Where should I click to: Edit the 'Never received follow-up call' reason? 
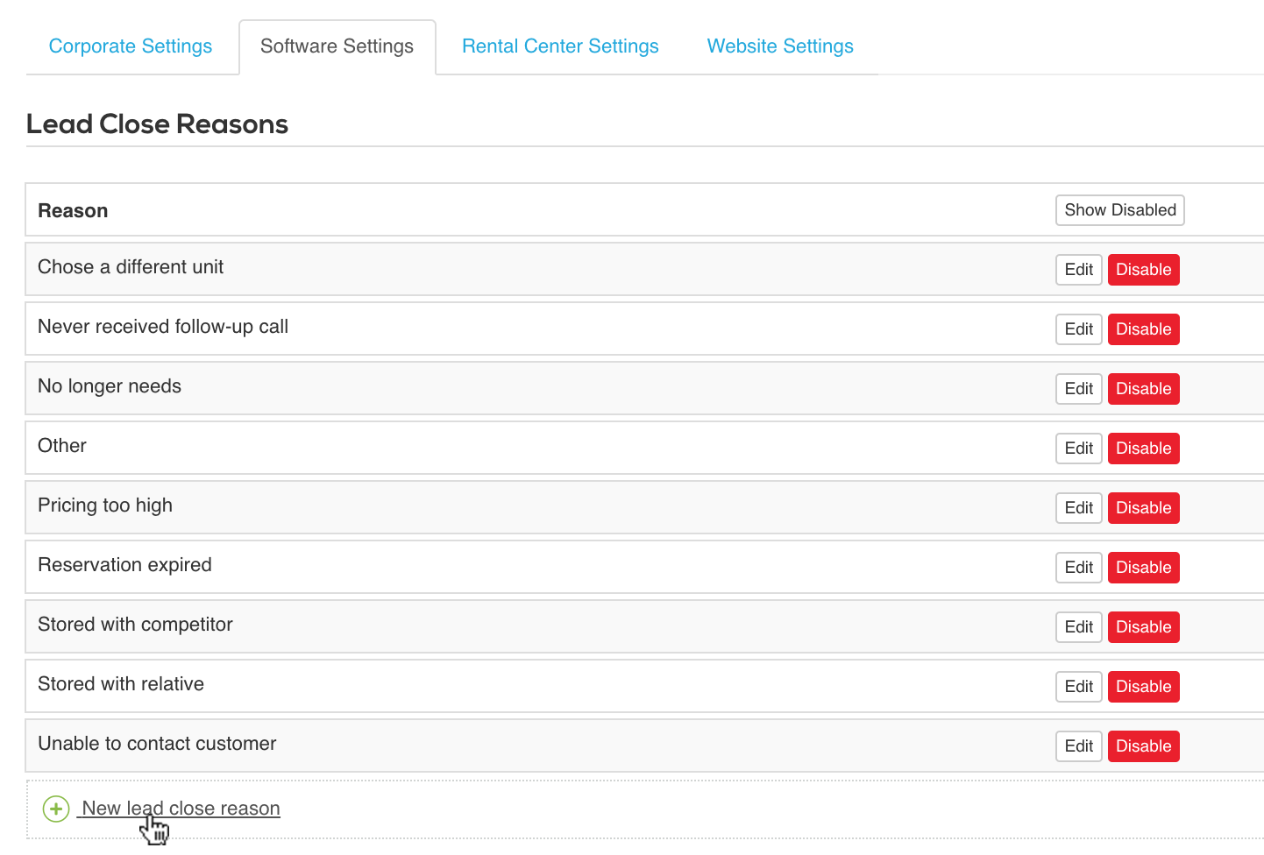(1078, 329)
